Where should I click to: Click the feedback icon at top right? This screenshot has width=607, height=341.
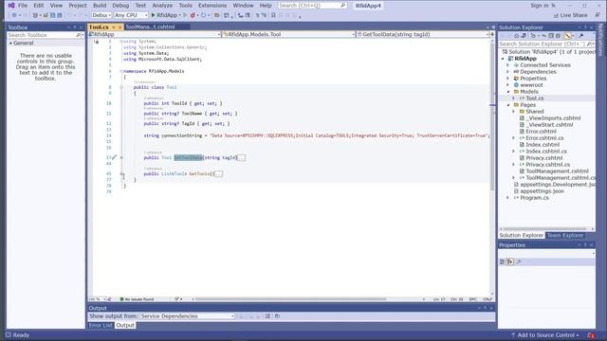coord(598,15)
